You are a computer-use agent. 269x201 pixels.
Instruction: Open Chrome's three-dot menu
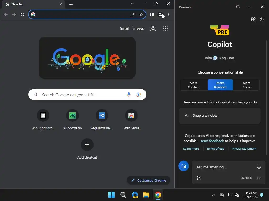[x=169, y=15]
